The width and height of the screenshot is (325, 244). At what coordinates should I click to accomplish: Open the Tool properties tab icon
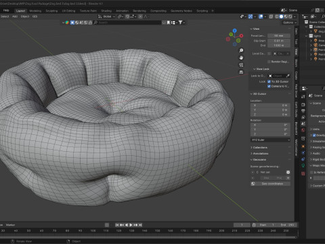click(x=303, y=97)
